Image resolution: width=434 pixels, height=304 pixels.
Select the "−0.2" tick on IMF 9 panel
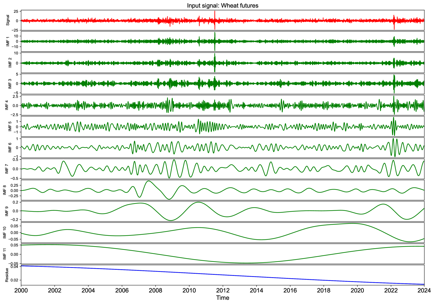pos(14,220)
